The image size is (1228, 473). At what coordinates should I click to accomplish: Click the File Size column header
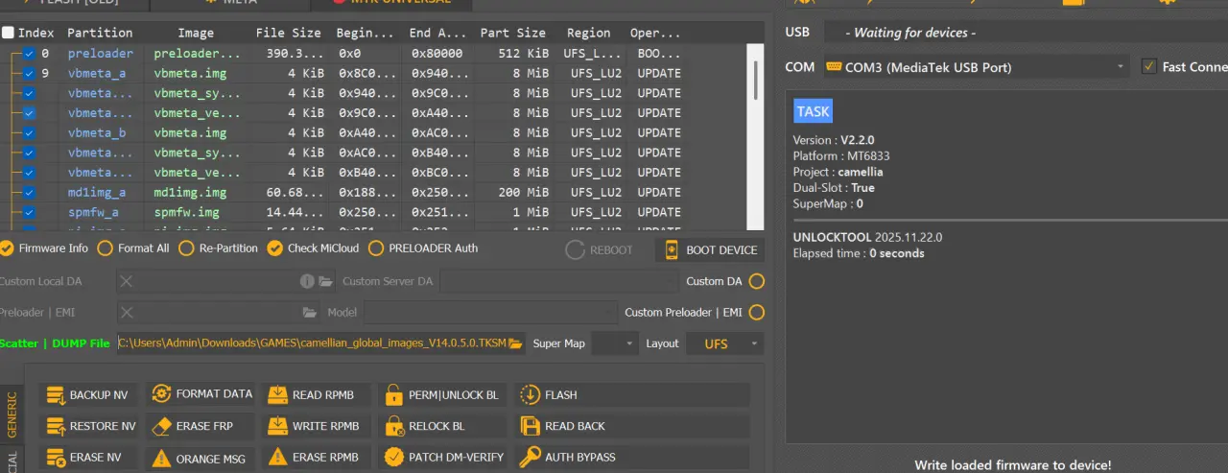coord(288,33)
